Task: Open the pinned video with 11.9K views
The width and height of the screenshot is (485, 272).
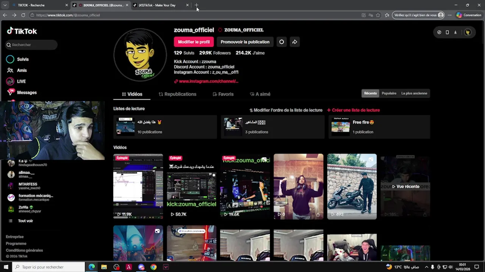Action: (x=138, y=186)
